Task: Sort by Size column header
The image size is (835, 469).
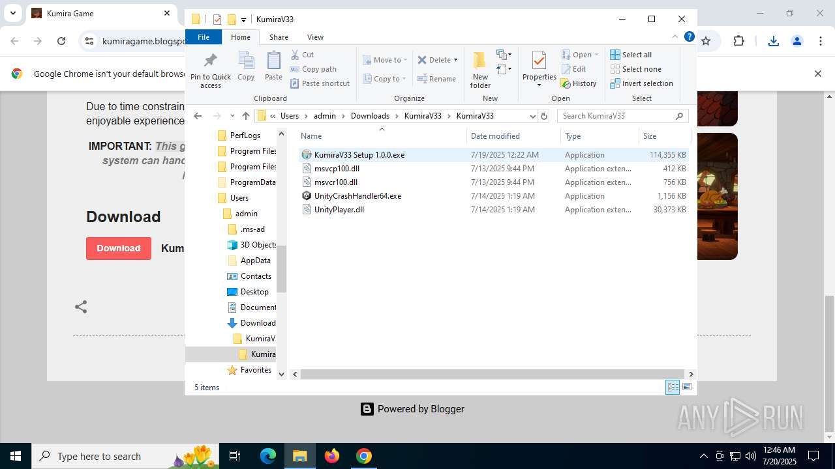Action: point(664,136)
